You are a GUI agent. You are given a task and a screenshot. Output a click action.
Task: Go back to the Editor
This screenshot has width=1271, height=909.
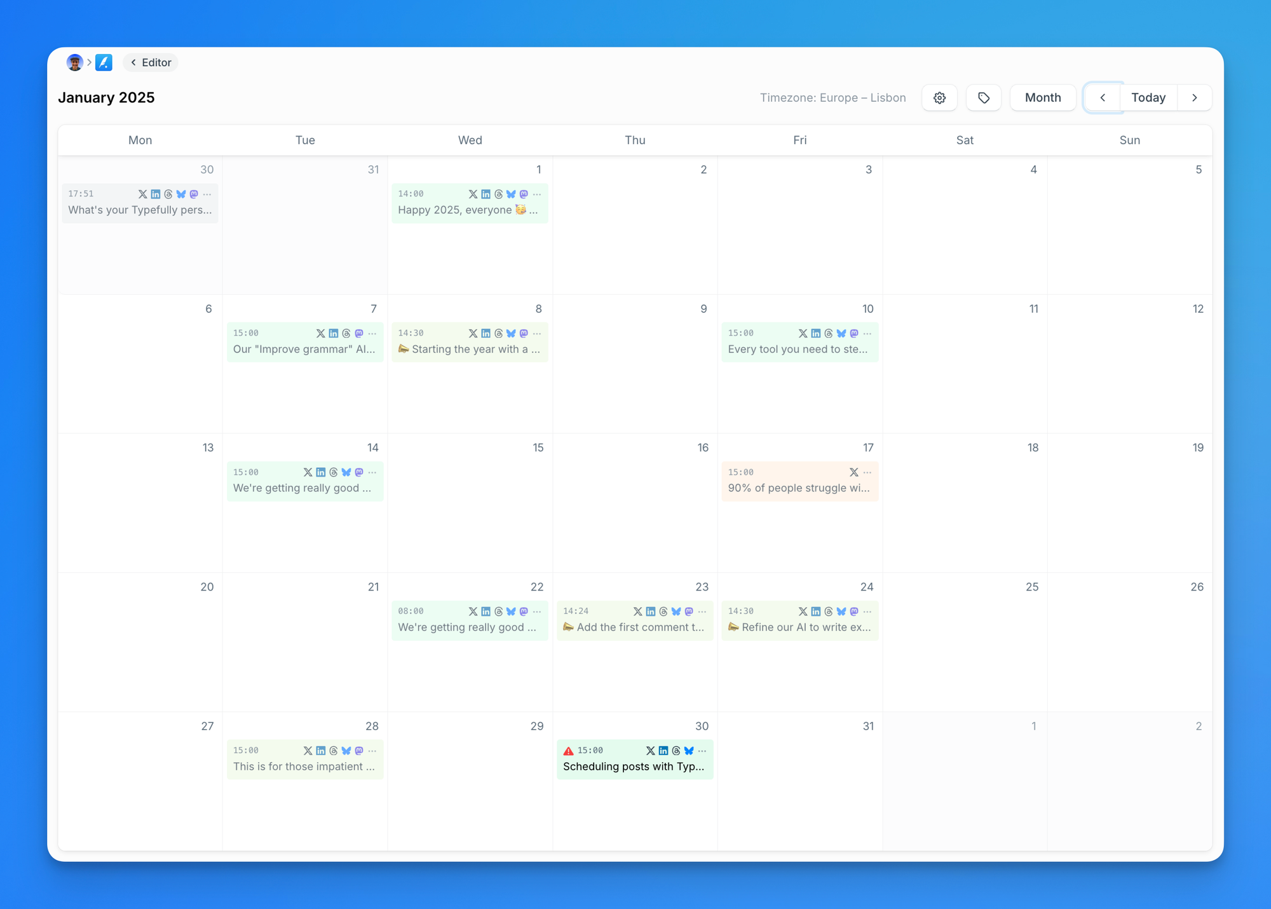pyautogui.click(x=150, y=62)
